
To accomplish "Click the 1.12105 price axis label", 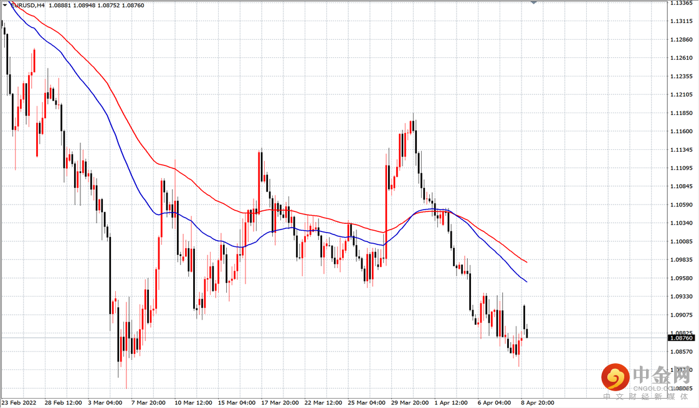I will (681, 95).
